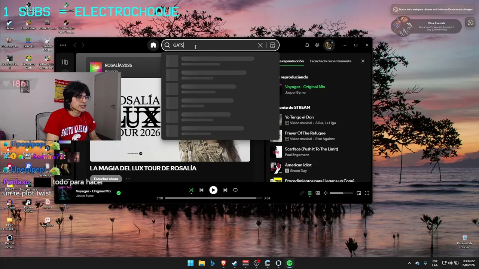Image resolution: width=479 pixels, height=269 pixels.
Task: Navigate forward in Spotify
Action: click(x=83, y=45)
